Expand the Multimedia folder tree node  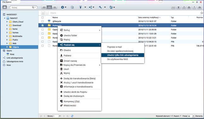point(7,36)
